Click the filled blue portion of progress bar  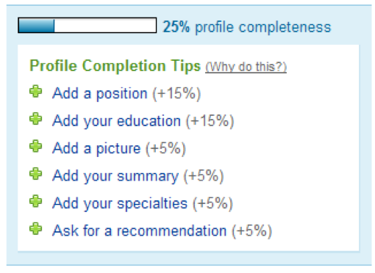tap(37, 26)
